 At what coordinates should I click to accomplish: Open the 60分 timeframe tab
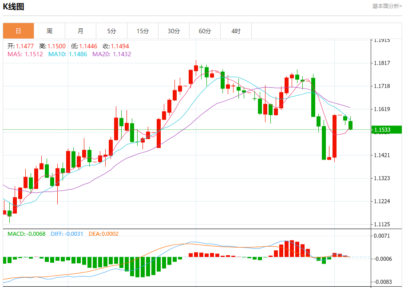click(x=205, y=31)
